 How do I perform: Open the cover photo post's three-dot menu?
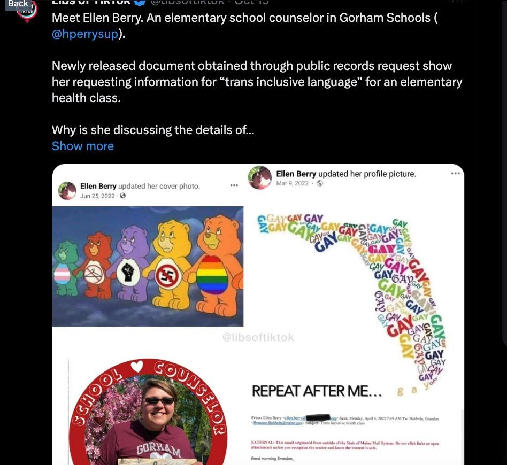pos(234,185)
